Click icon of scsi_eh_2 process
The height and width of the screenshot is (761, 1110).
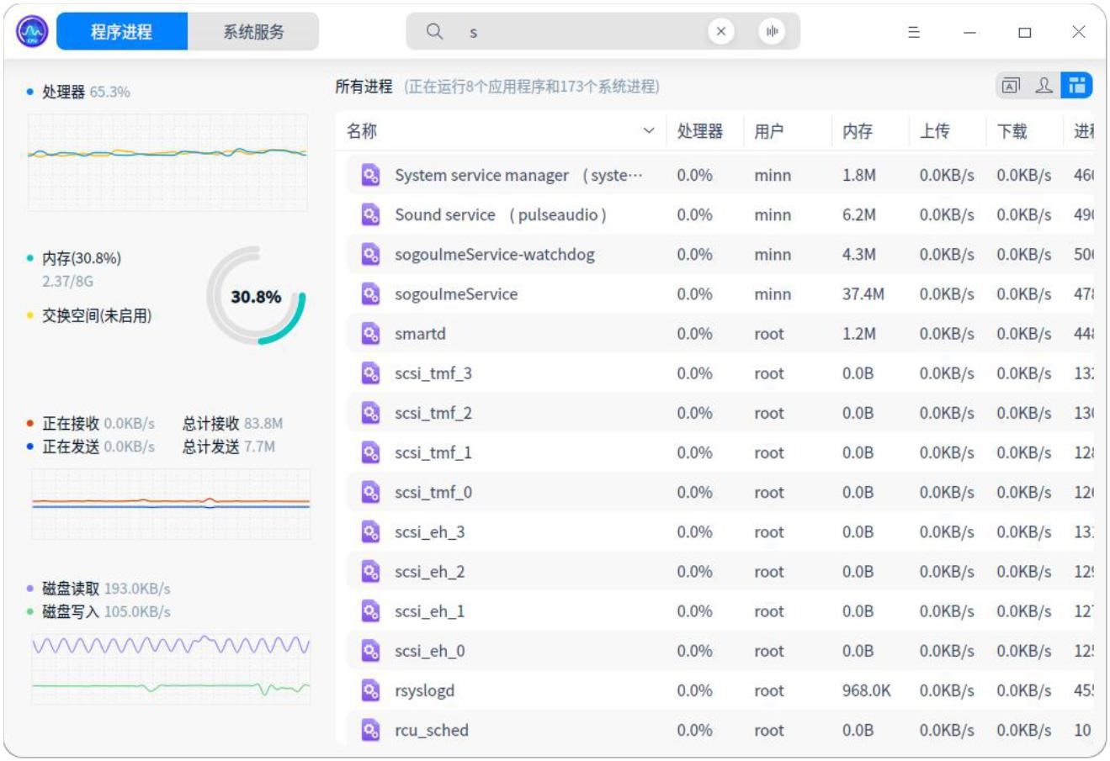[370, 572]
